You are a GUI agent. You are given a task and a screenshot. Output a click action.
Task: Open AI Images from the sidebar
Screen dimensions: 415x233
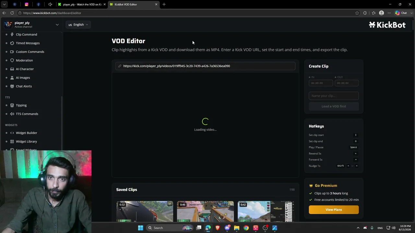point(23,78)
